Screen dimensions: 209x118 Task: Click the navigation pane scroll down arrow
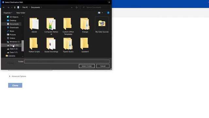[x=23, y=57]
